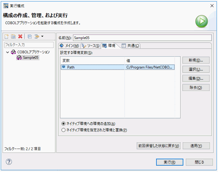
Task: Click the Path variable bullet icon
Action: coord(64,67)
